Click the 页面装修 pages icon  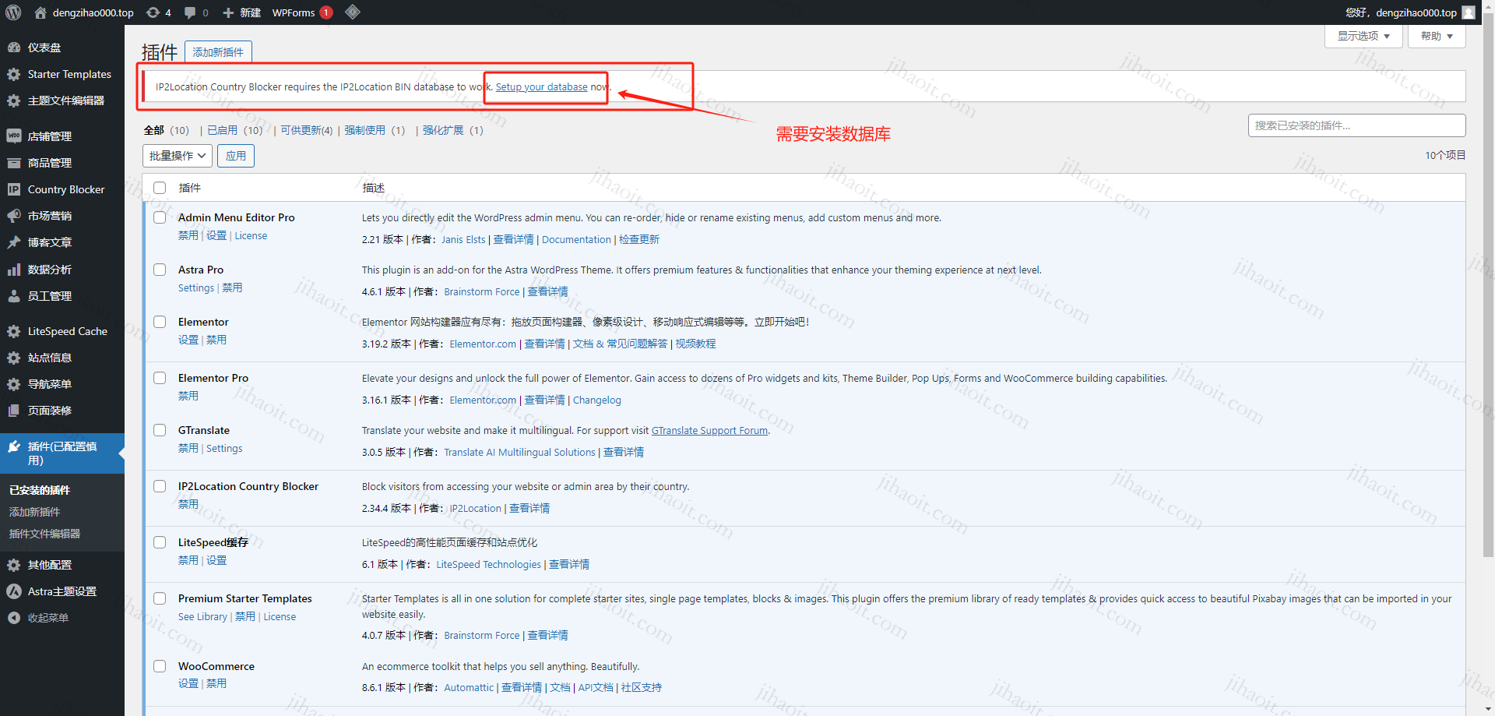[x=14, y=411]
